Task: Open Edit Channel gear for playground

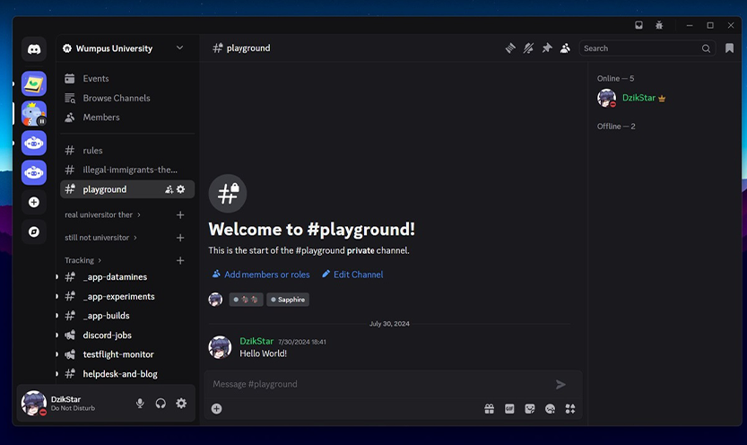Action: click(x=181, y=189)
